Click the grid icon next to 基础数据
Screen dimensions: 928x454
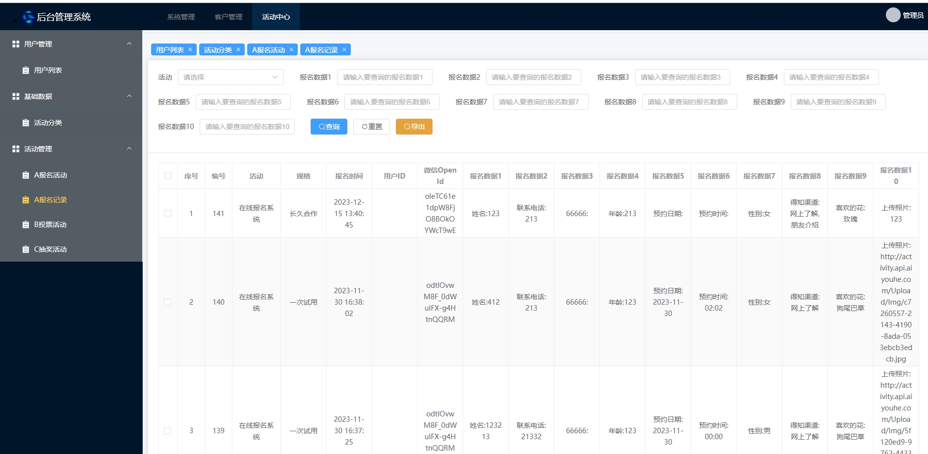click(16, 96)
